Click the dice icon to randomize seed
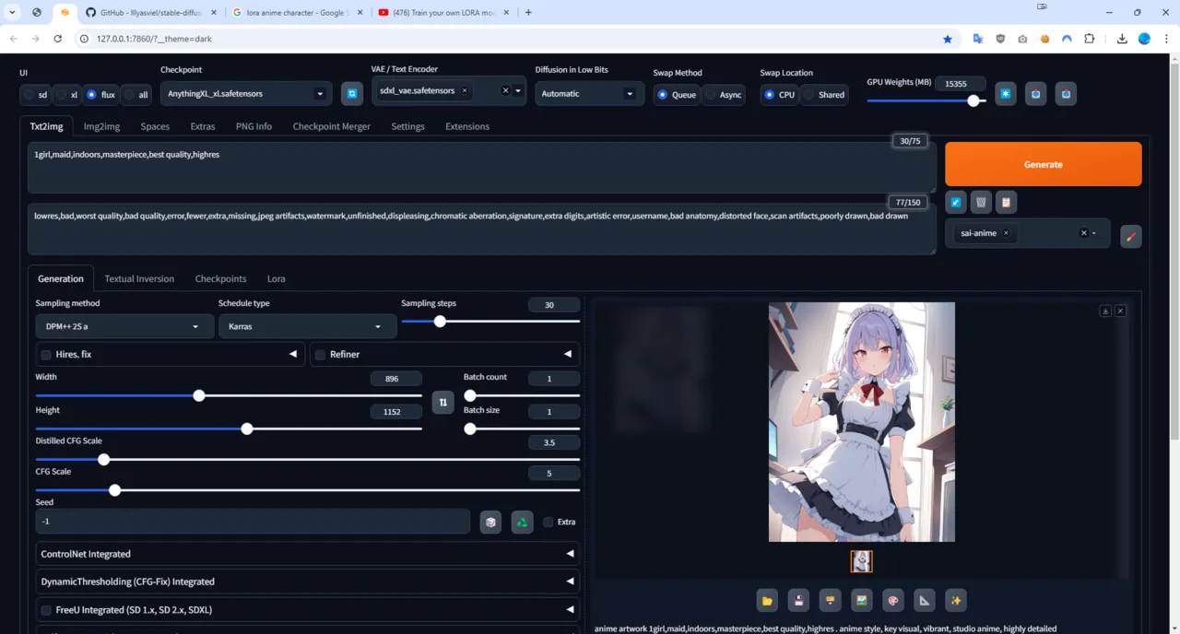Viewport: 1180px width, 634px height. click(x=490, y=522)
